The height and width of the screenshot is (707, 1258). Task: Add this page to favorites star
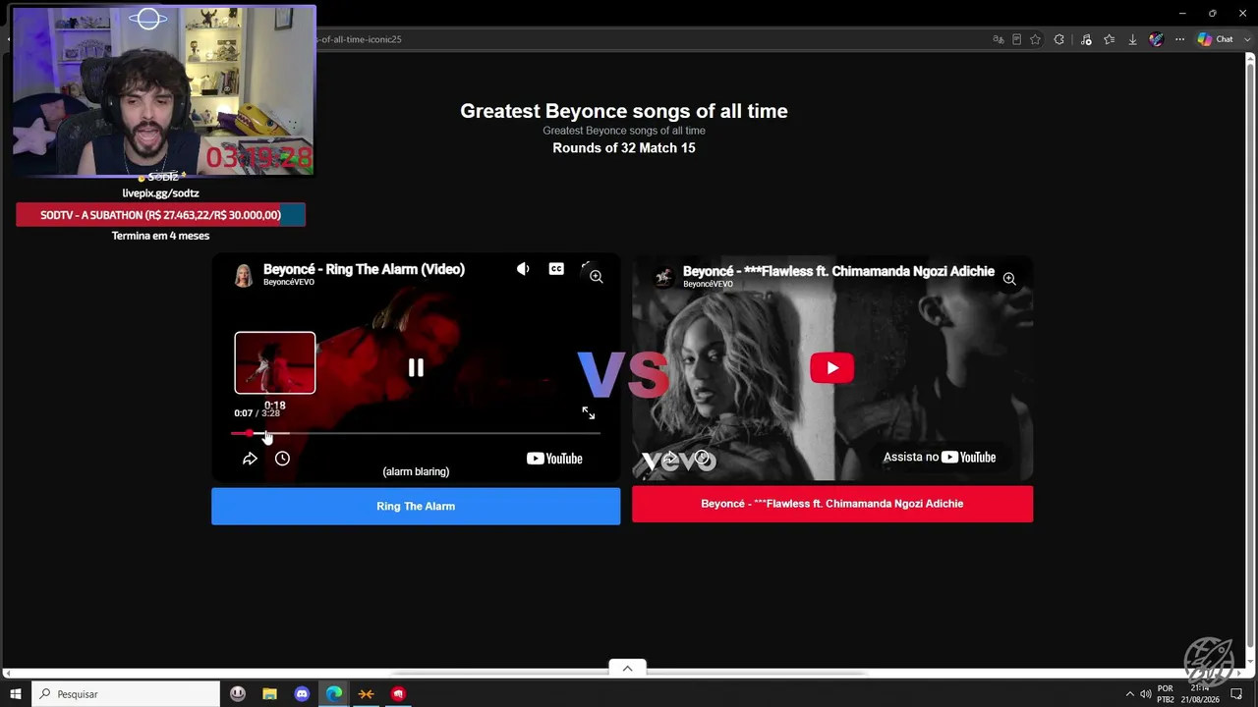tap(1035, 39)
